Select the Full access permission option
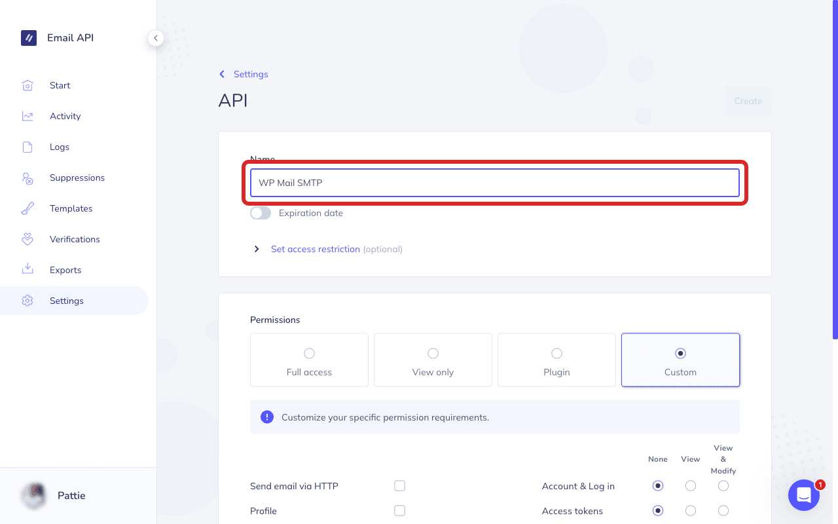This screenshot has height=524, width=838. [309, 360]
